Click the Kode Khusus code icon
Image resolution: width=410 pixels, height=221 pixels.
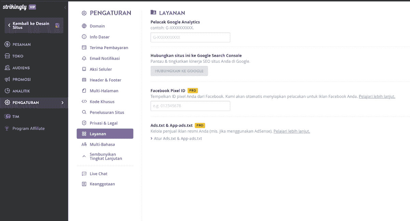[x=84, y=101]
